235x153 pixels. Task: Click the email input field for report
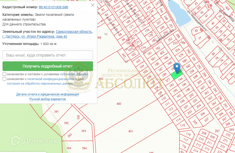point(48,55)
